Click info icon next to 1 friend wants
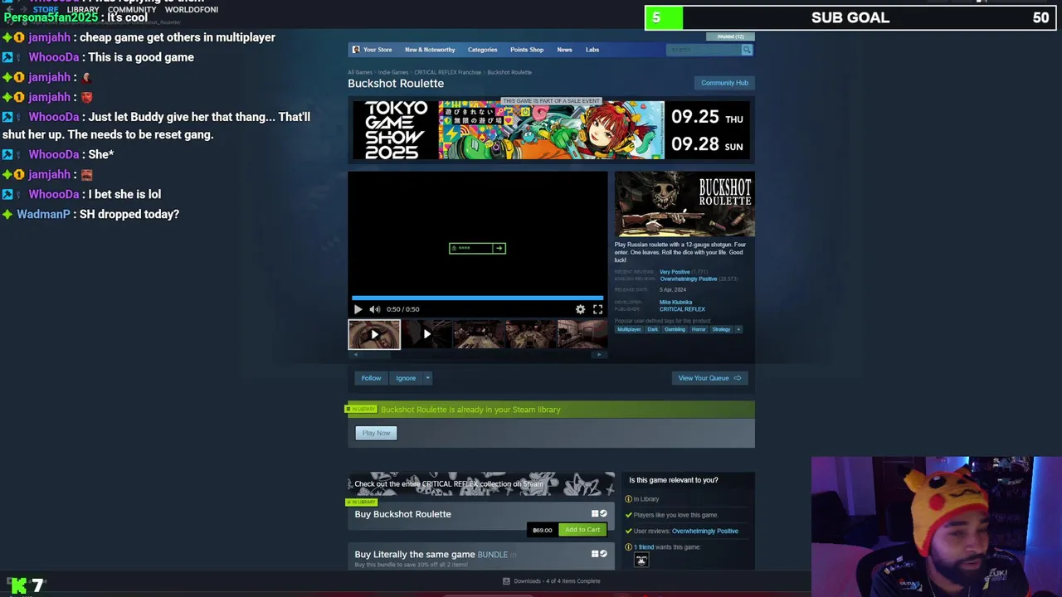Viewport: 1062px width, 597px height. [628, 547]
